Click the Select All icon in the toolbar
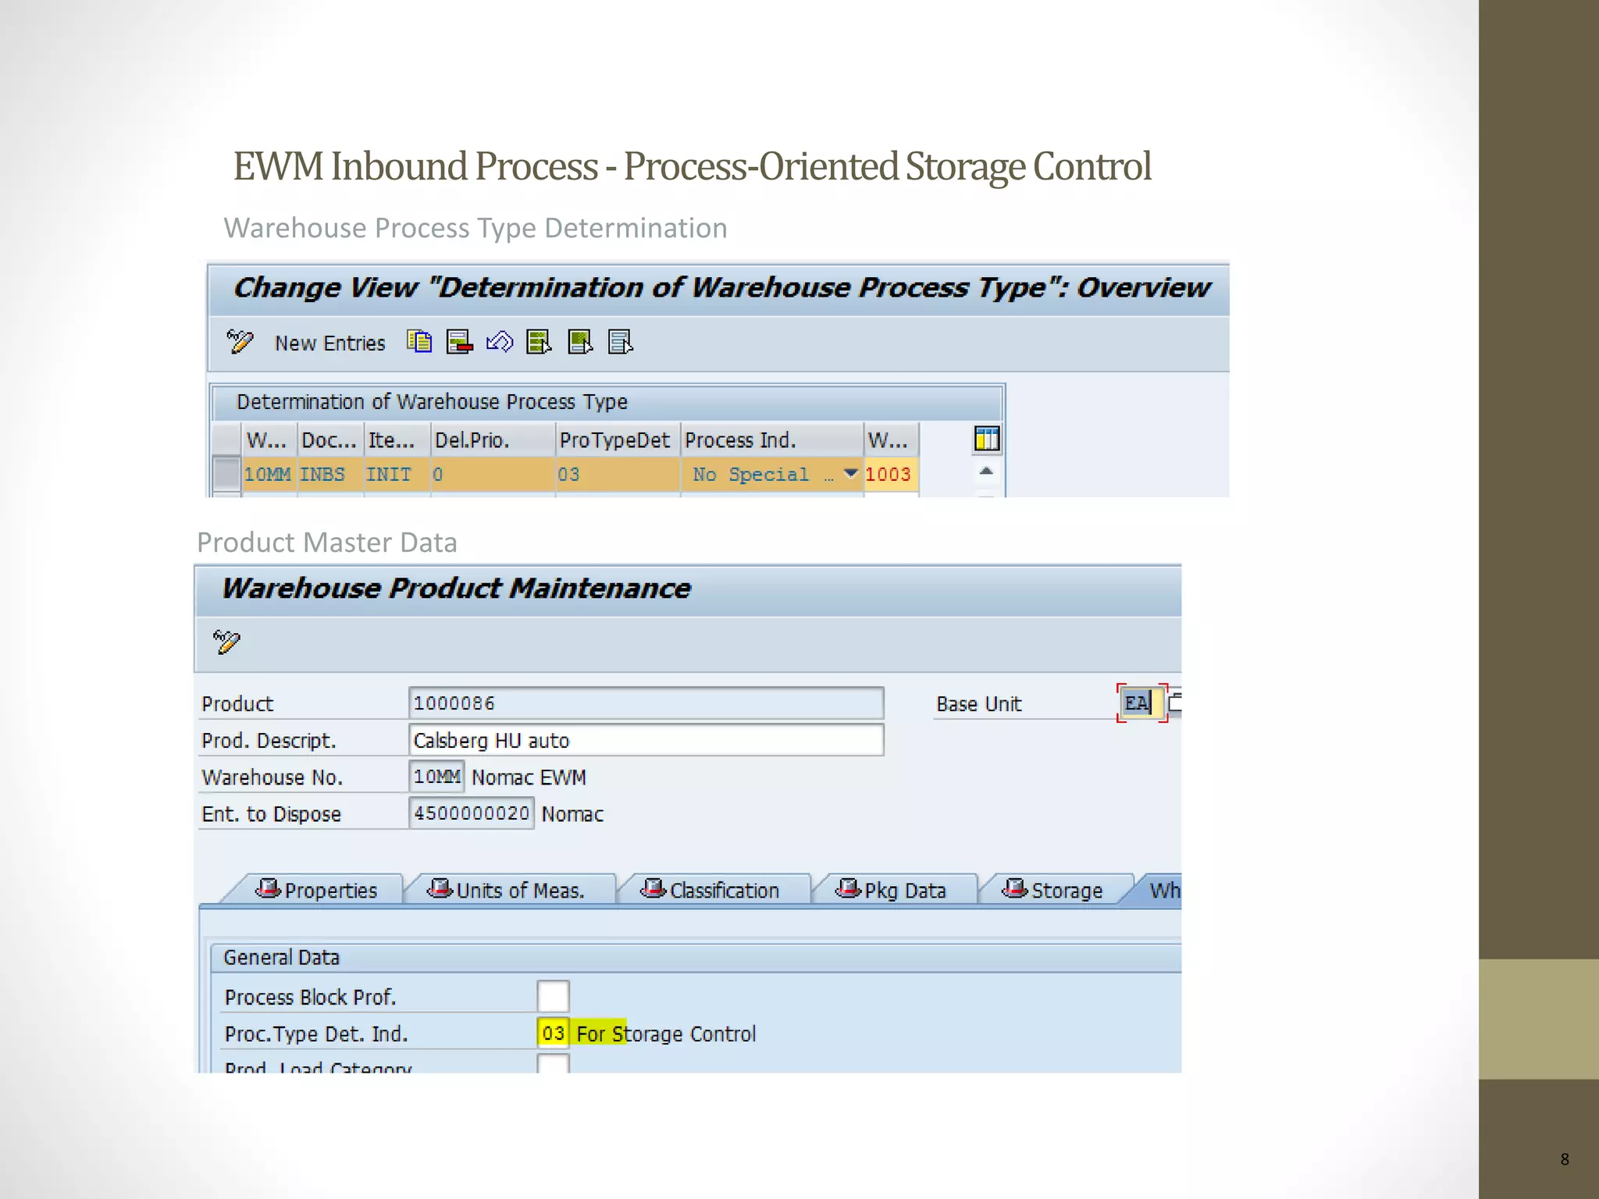 coord(540,342)
